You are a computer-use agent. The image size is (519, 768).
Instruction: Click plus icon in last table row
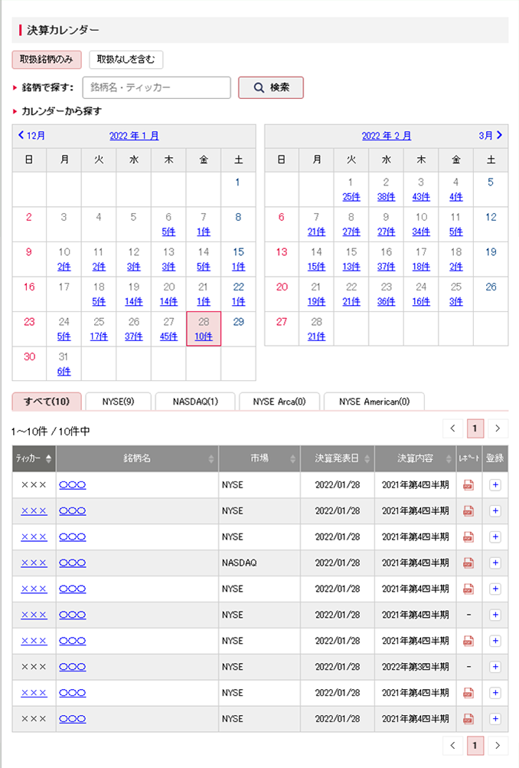(495, 719)
